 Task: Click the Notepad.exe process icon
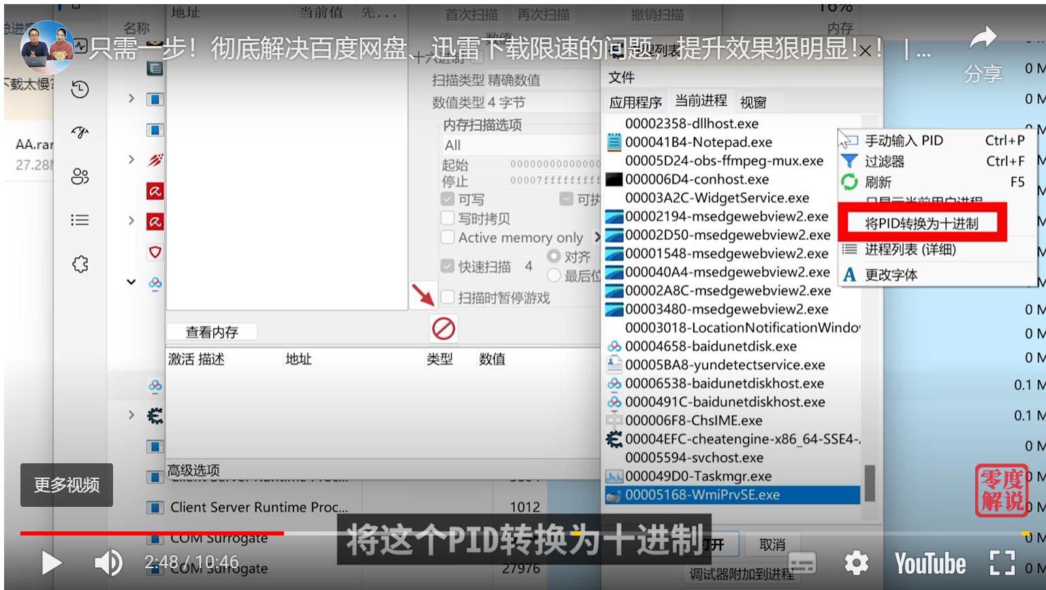(x=614, y=142)
